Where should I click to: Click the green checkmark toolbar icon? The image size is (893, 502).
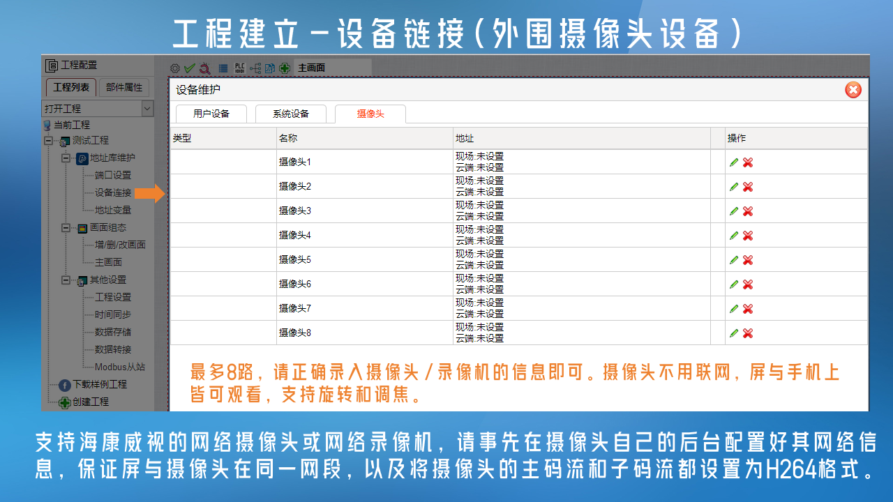point(188,68)
